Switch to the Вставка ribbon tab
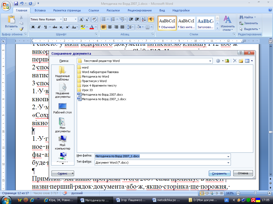Image resolution: width=273 pixels, height=204 pixels. point(40,10)
